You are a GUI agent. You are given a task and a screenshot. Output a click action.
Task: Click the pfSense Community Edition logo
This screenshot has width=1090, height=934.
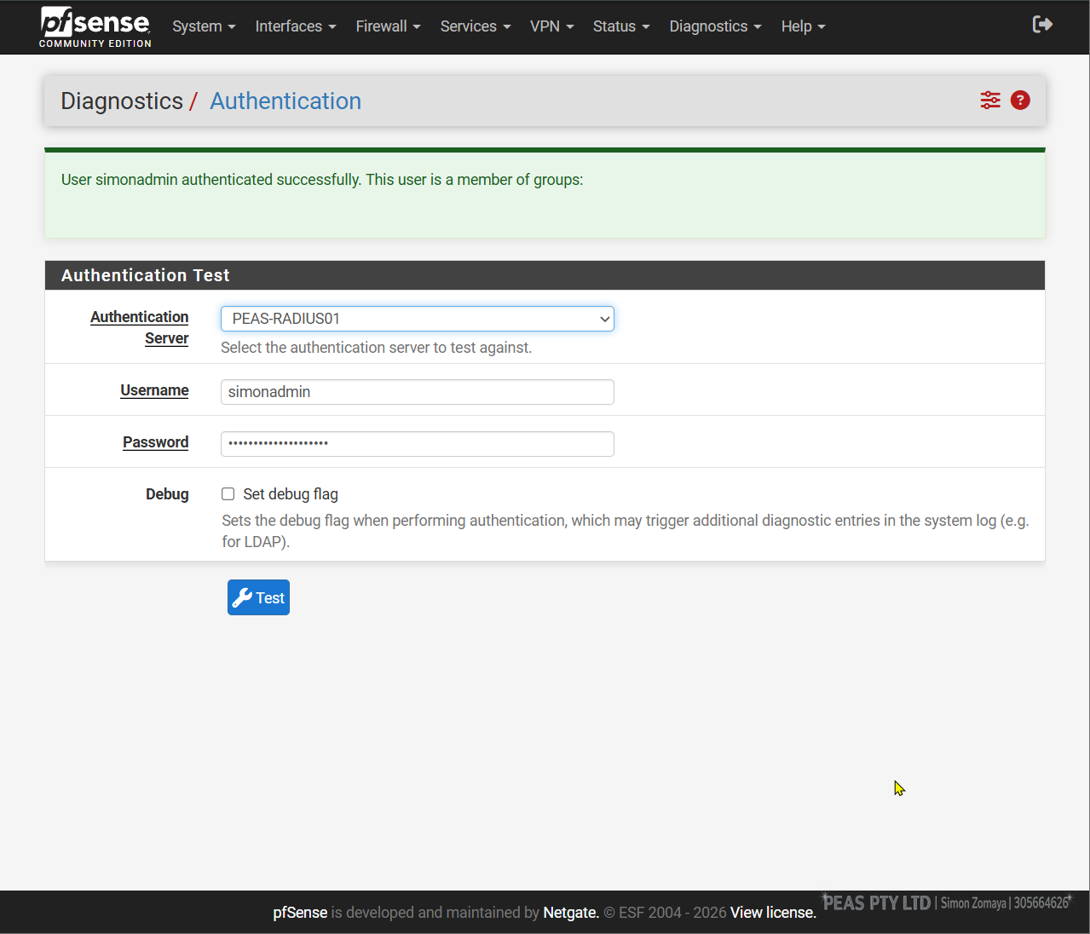tap(95, 27)
